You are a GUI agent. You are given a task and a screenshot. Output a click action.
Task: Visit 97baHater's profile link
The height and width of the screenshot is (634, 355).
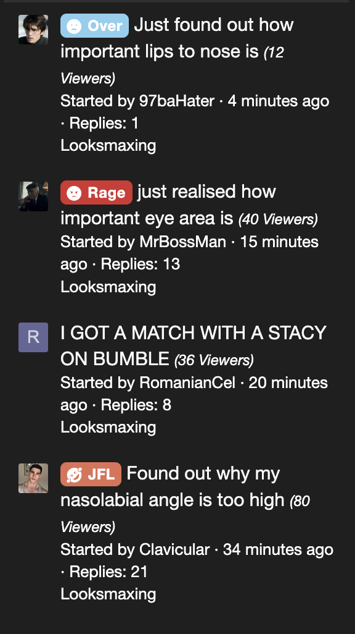pos(177,101)
